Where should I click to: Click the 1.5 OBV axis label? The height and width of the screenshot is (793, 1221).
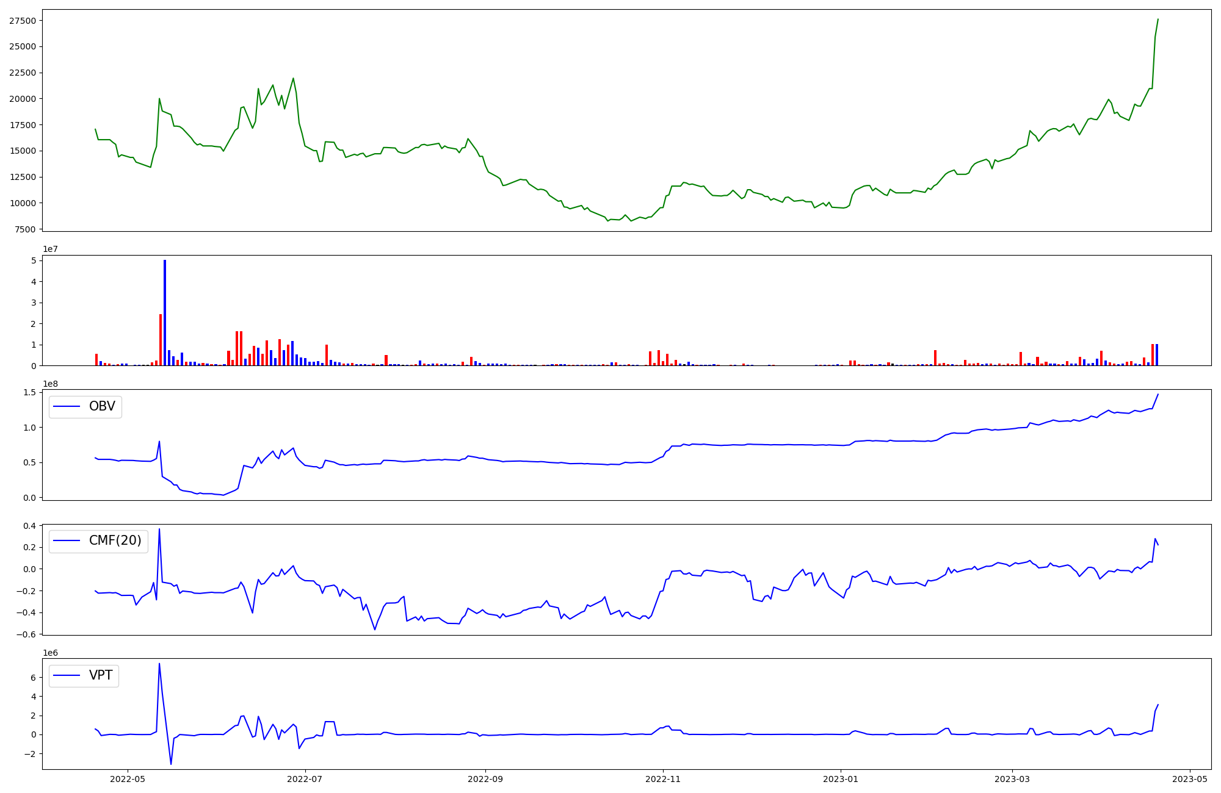point(30,392)
